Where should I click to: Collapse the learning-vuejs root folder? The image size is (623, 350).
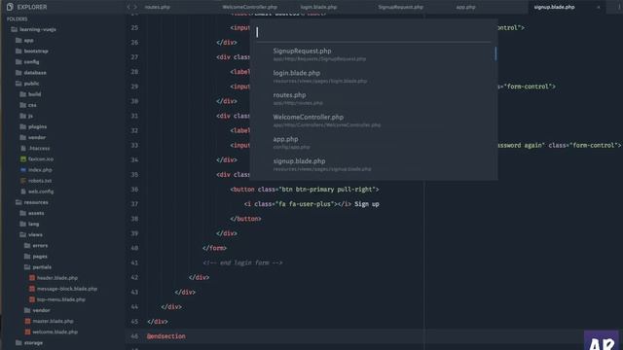point(15,29)
